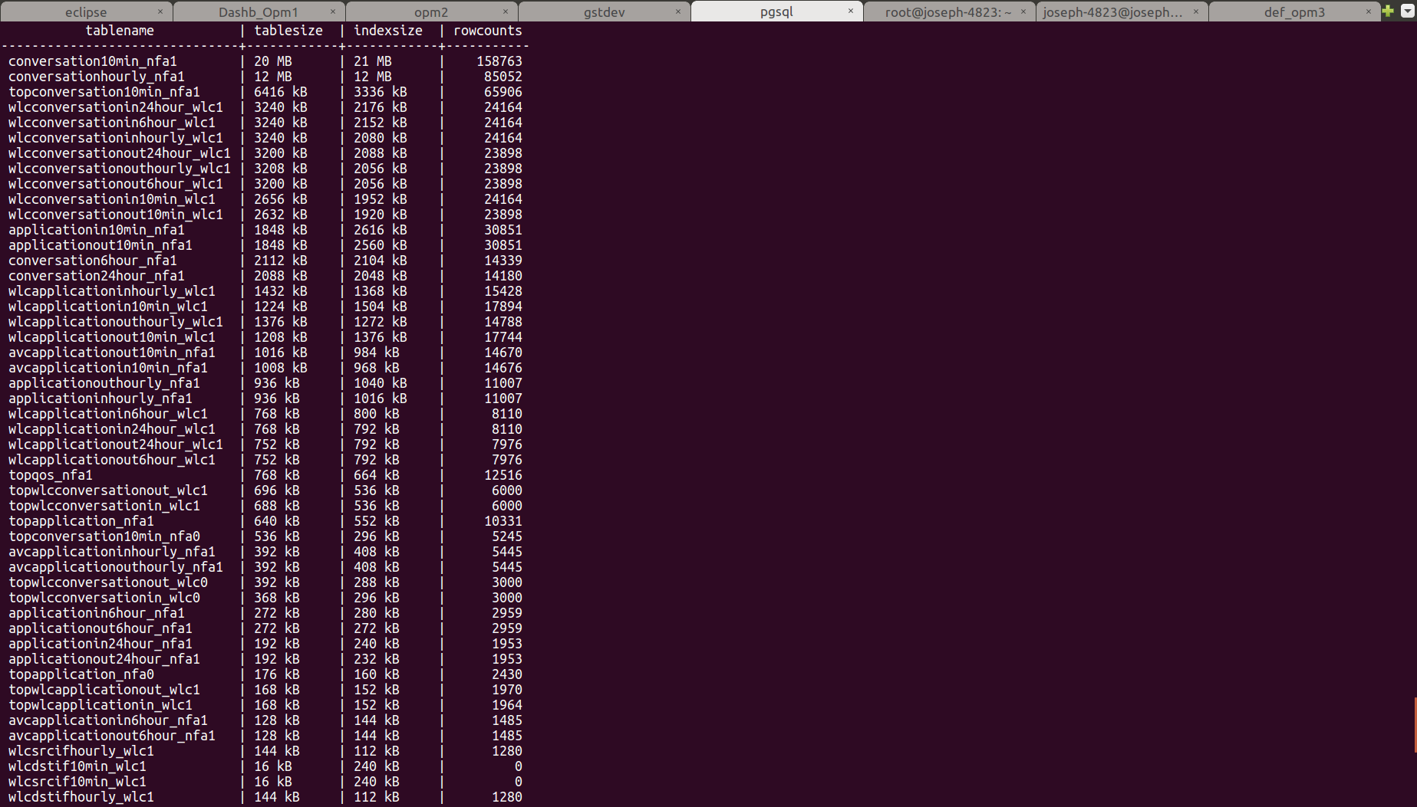Screen dimensions: 1417x807
Task: Open the def_opm3 tab
Action: coord(1294,11)
